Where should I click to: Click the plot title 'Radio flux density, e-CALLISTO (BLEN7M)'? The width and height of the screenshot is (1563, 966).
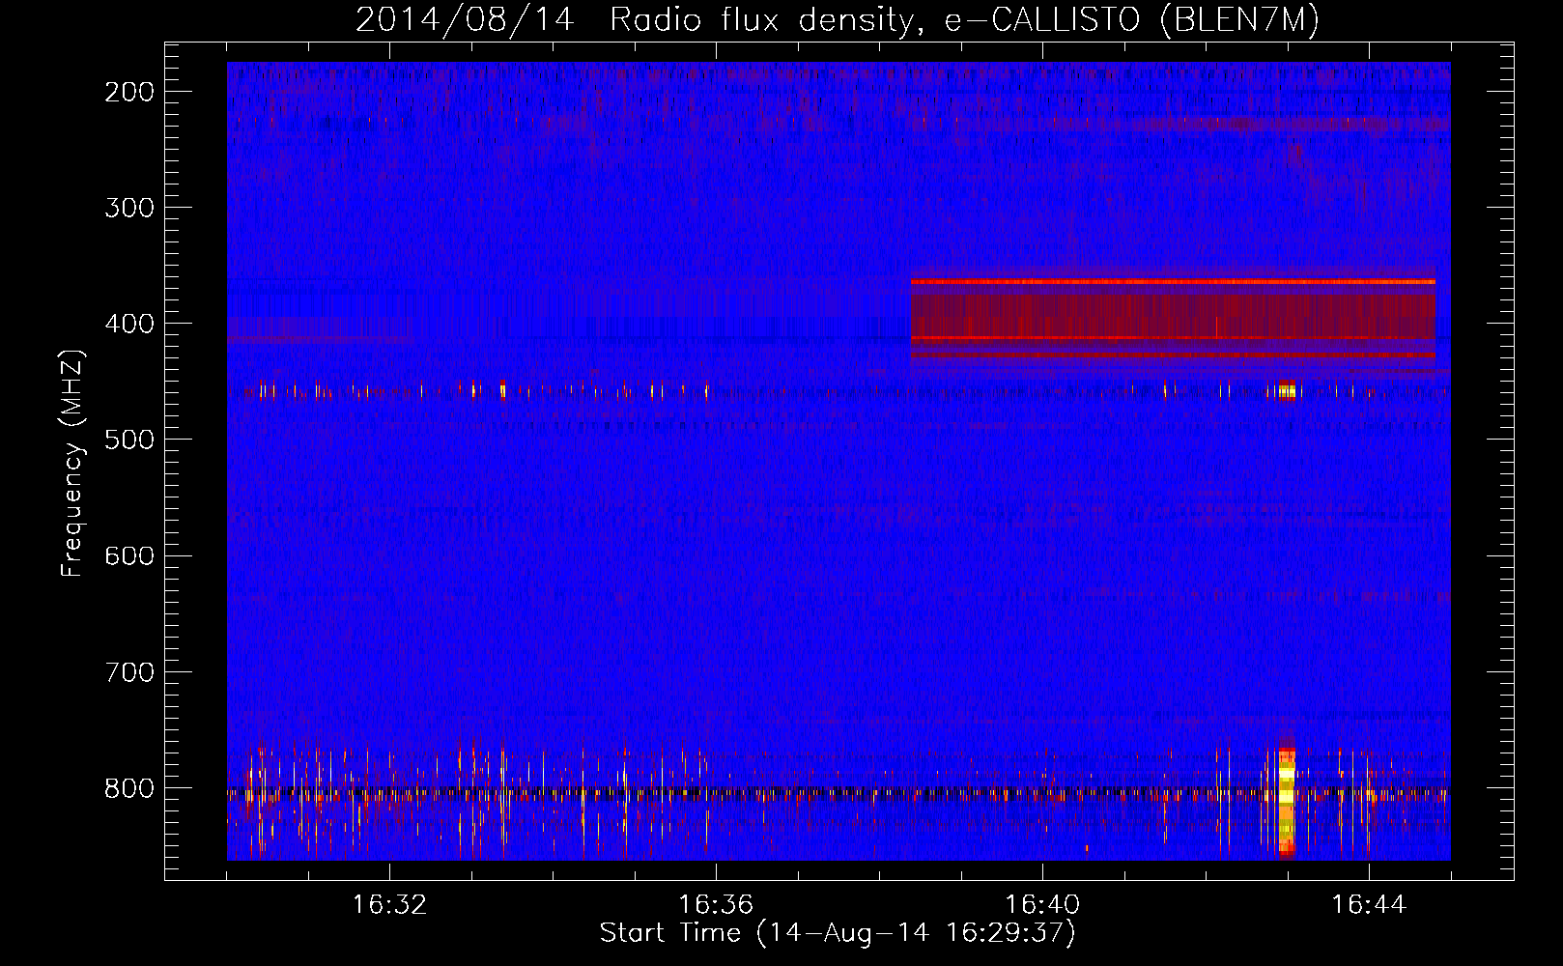point(964,19)
